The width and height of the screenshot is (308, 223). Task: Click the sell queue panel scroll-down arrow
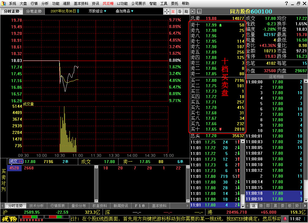point(188,201)
